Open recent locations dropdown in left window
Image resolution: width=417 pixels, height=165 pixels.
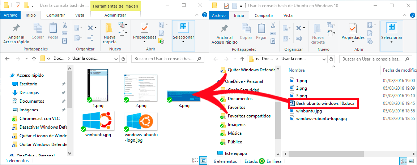pyautogui.click(x=26, y=59)
